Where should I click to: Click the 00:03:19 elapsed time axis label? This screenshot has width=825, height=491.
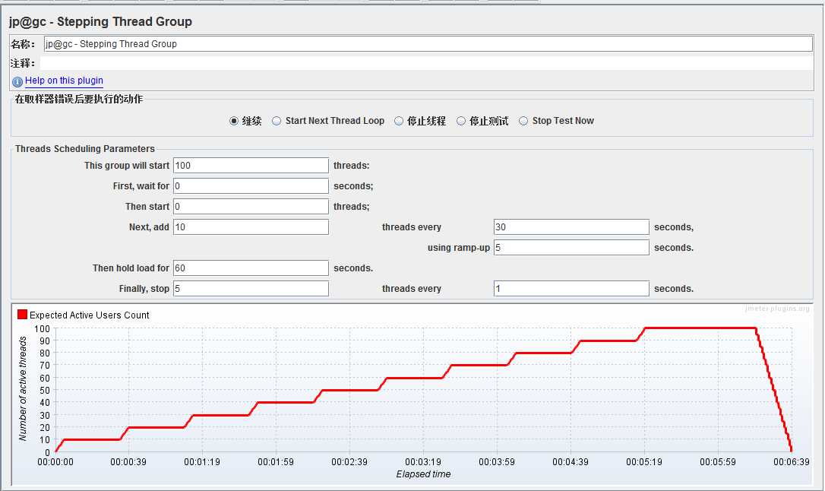pos(423,462)
